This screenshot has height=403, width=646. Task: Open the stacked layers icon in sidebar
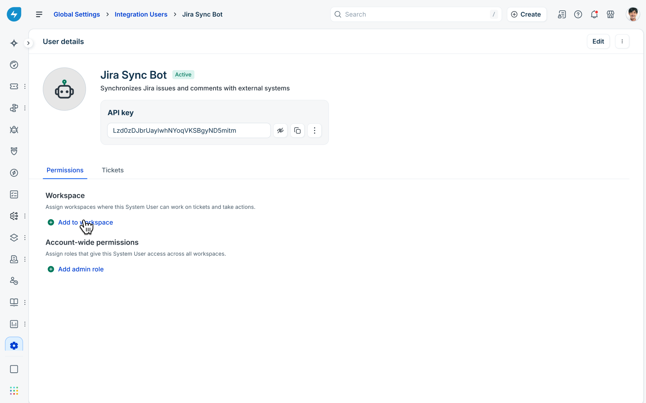14,238
